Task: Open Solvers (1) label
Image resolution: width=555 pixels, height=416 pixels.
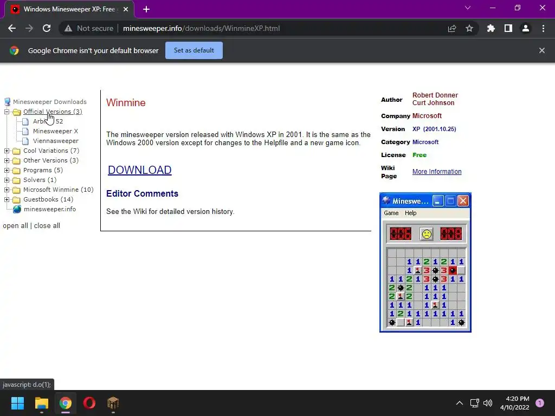Action: [x=40, y=180]
